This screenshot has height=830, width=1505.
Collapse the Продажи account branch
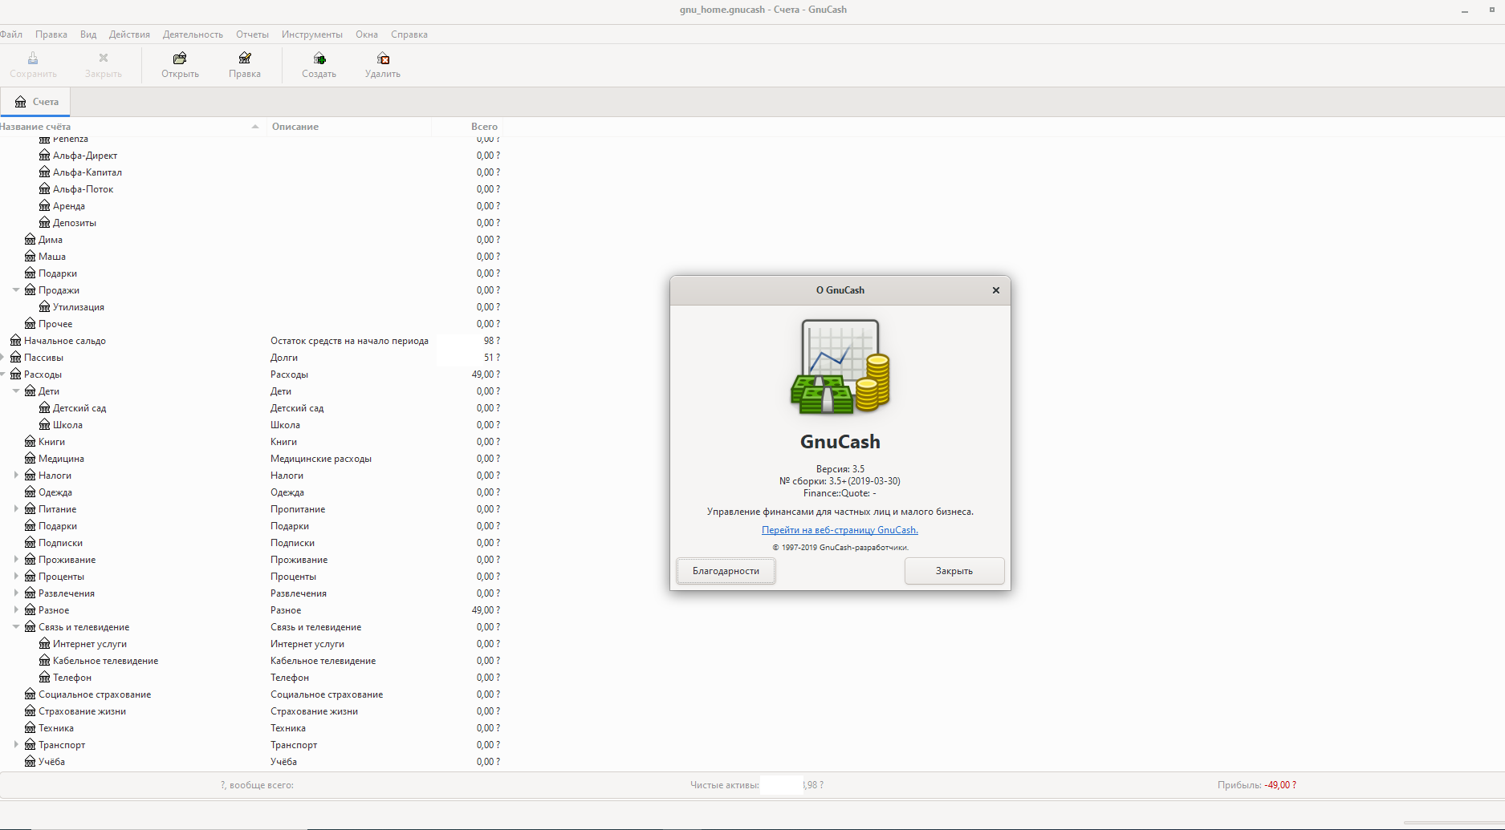(x=16, y=290)
